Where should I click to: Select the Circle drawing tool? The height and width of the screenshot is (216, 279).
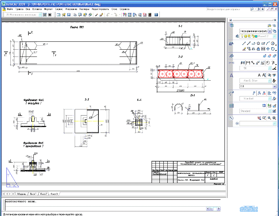point(273,43)
